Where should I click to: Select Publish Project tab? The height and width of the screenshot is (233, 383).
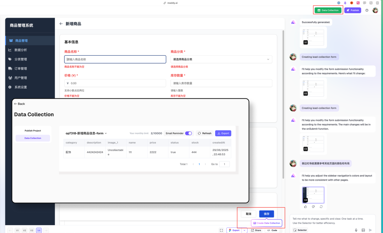tap(33, 131)
